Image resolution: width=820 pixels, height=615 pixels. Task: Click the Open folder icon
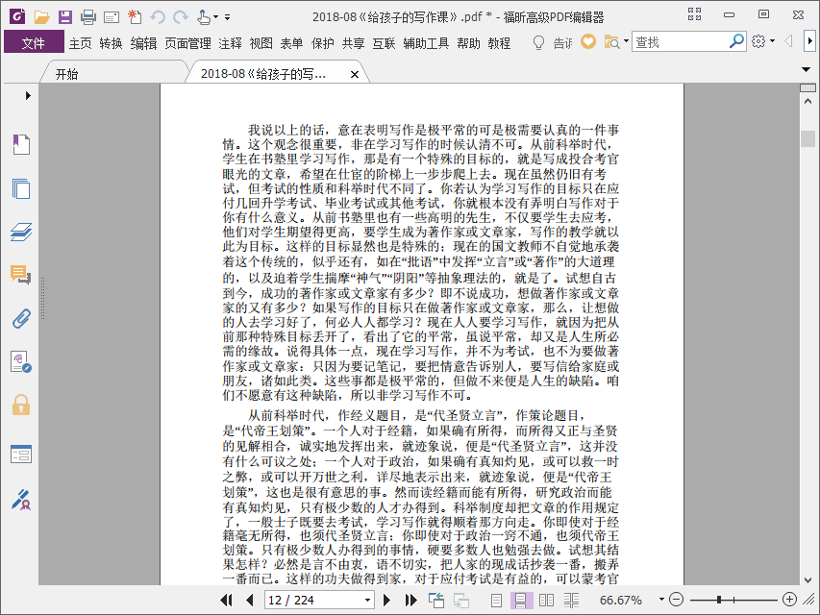42,17
